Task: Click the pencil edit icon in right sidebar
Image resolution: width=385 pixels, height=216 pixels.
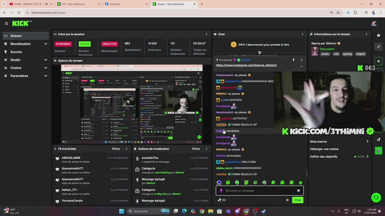Action: click(378, 46)
